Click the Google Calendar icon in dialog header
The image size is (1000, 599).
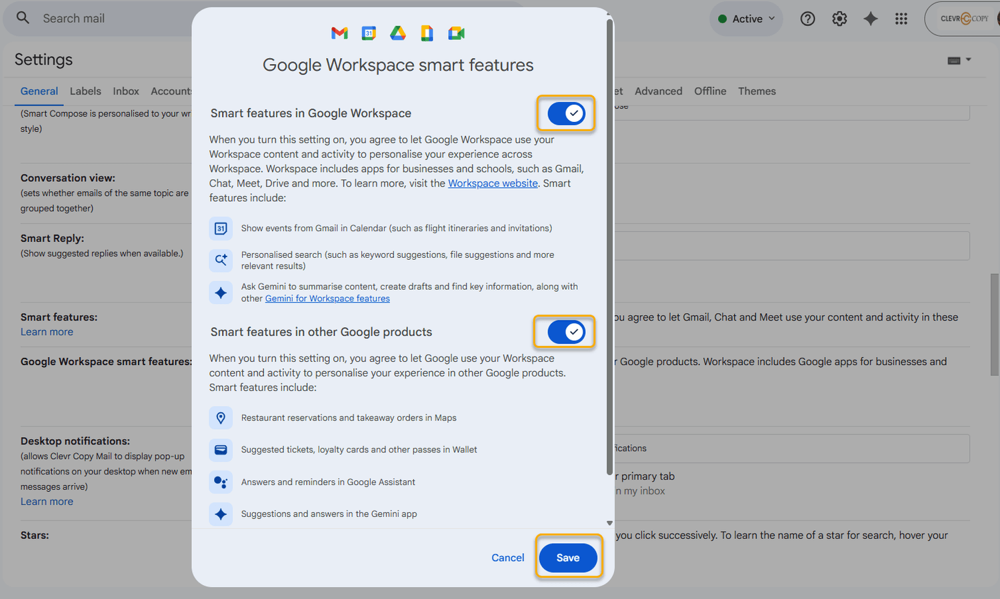(x=369, y=33)
